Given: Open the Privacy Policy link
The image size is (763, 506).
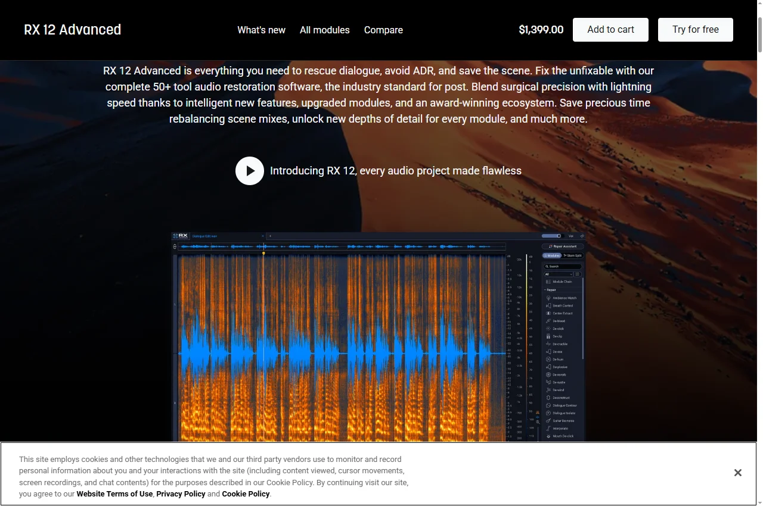Looking at the screenshot, I should point(181,494).
